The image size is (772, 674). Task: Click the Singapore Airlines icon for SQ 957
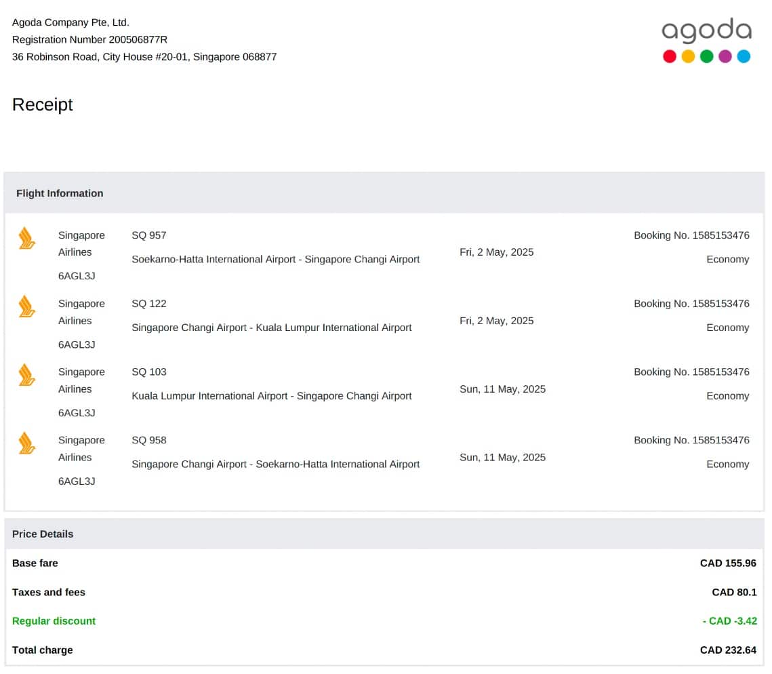click(26, 238)
